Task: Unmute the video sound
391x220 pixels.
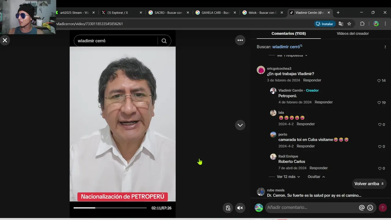Action: click(240, 208)
